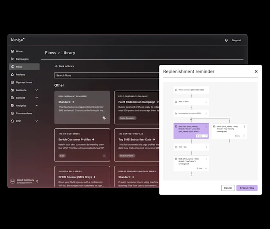The width and height of the screenshot is (270, 229).
Task: Click the Smile Rewards tag on Point Redemption card
Action: pyautogui.click(x=127, y=118)
